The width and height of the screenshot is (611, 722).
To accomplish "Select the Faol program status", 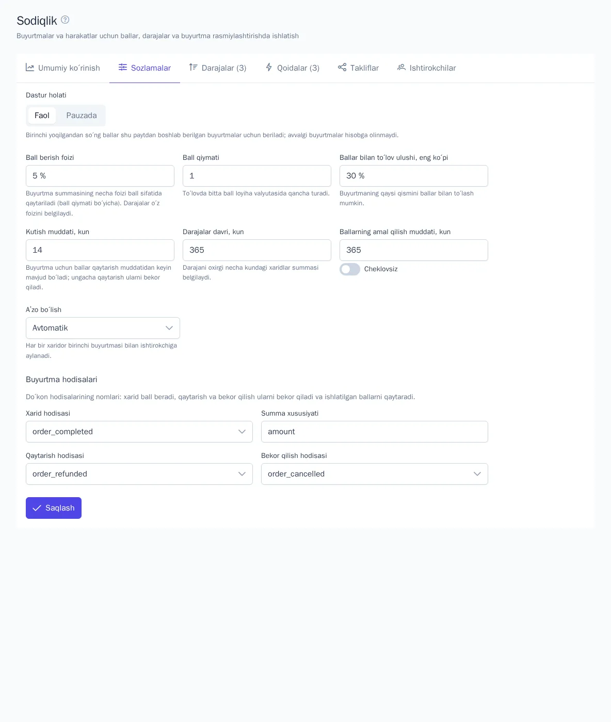I will [x=42, y=116].
